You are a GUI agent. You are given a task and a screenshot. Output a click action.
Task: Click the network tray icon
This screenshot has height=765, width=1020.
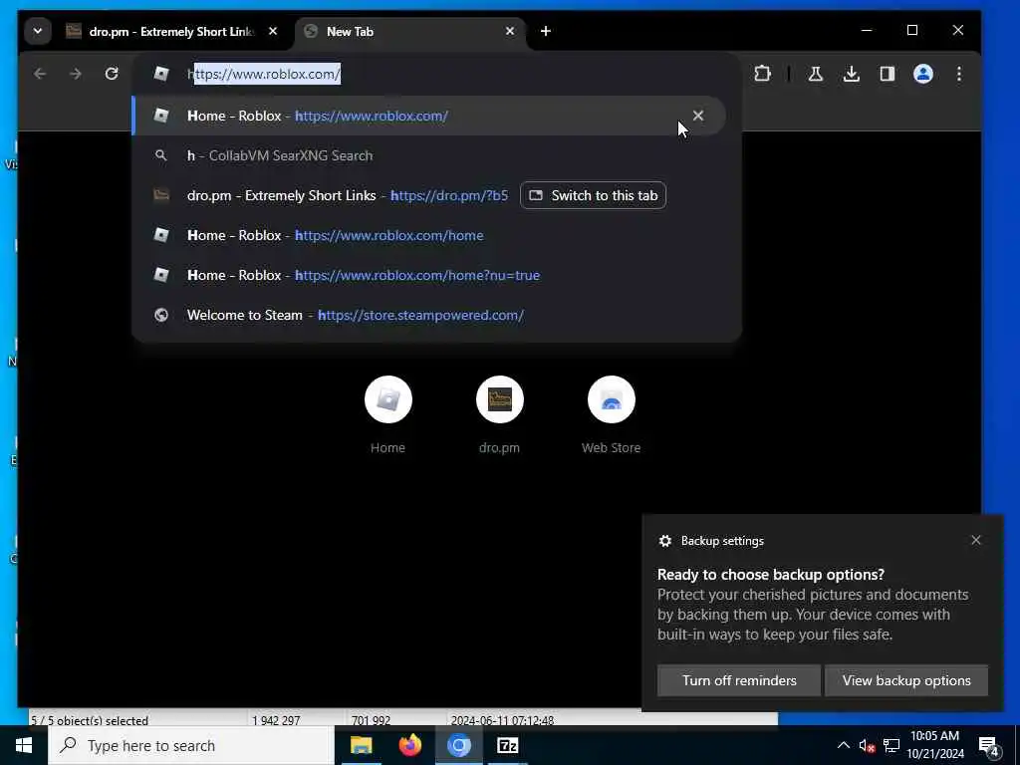tap(892, 745)
